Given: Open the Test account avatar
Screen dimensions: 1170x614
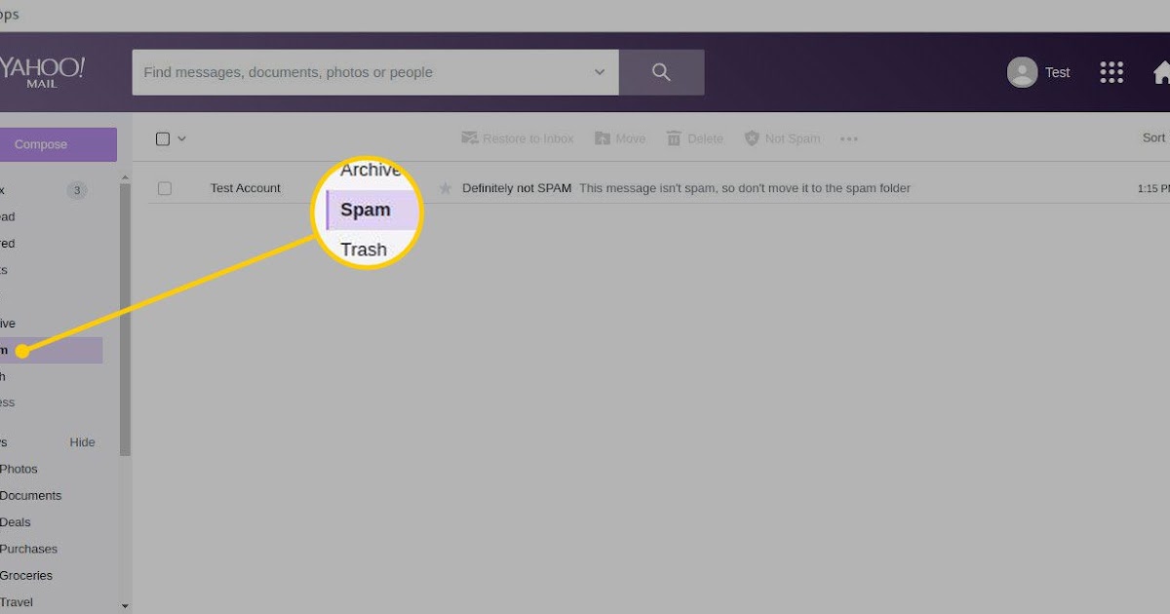Looking at the screenshot, I should click(1022, 72).
